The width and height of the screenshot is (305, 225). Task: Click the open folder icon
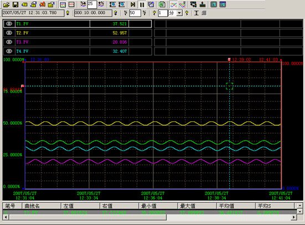click(x=6, y=4)
